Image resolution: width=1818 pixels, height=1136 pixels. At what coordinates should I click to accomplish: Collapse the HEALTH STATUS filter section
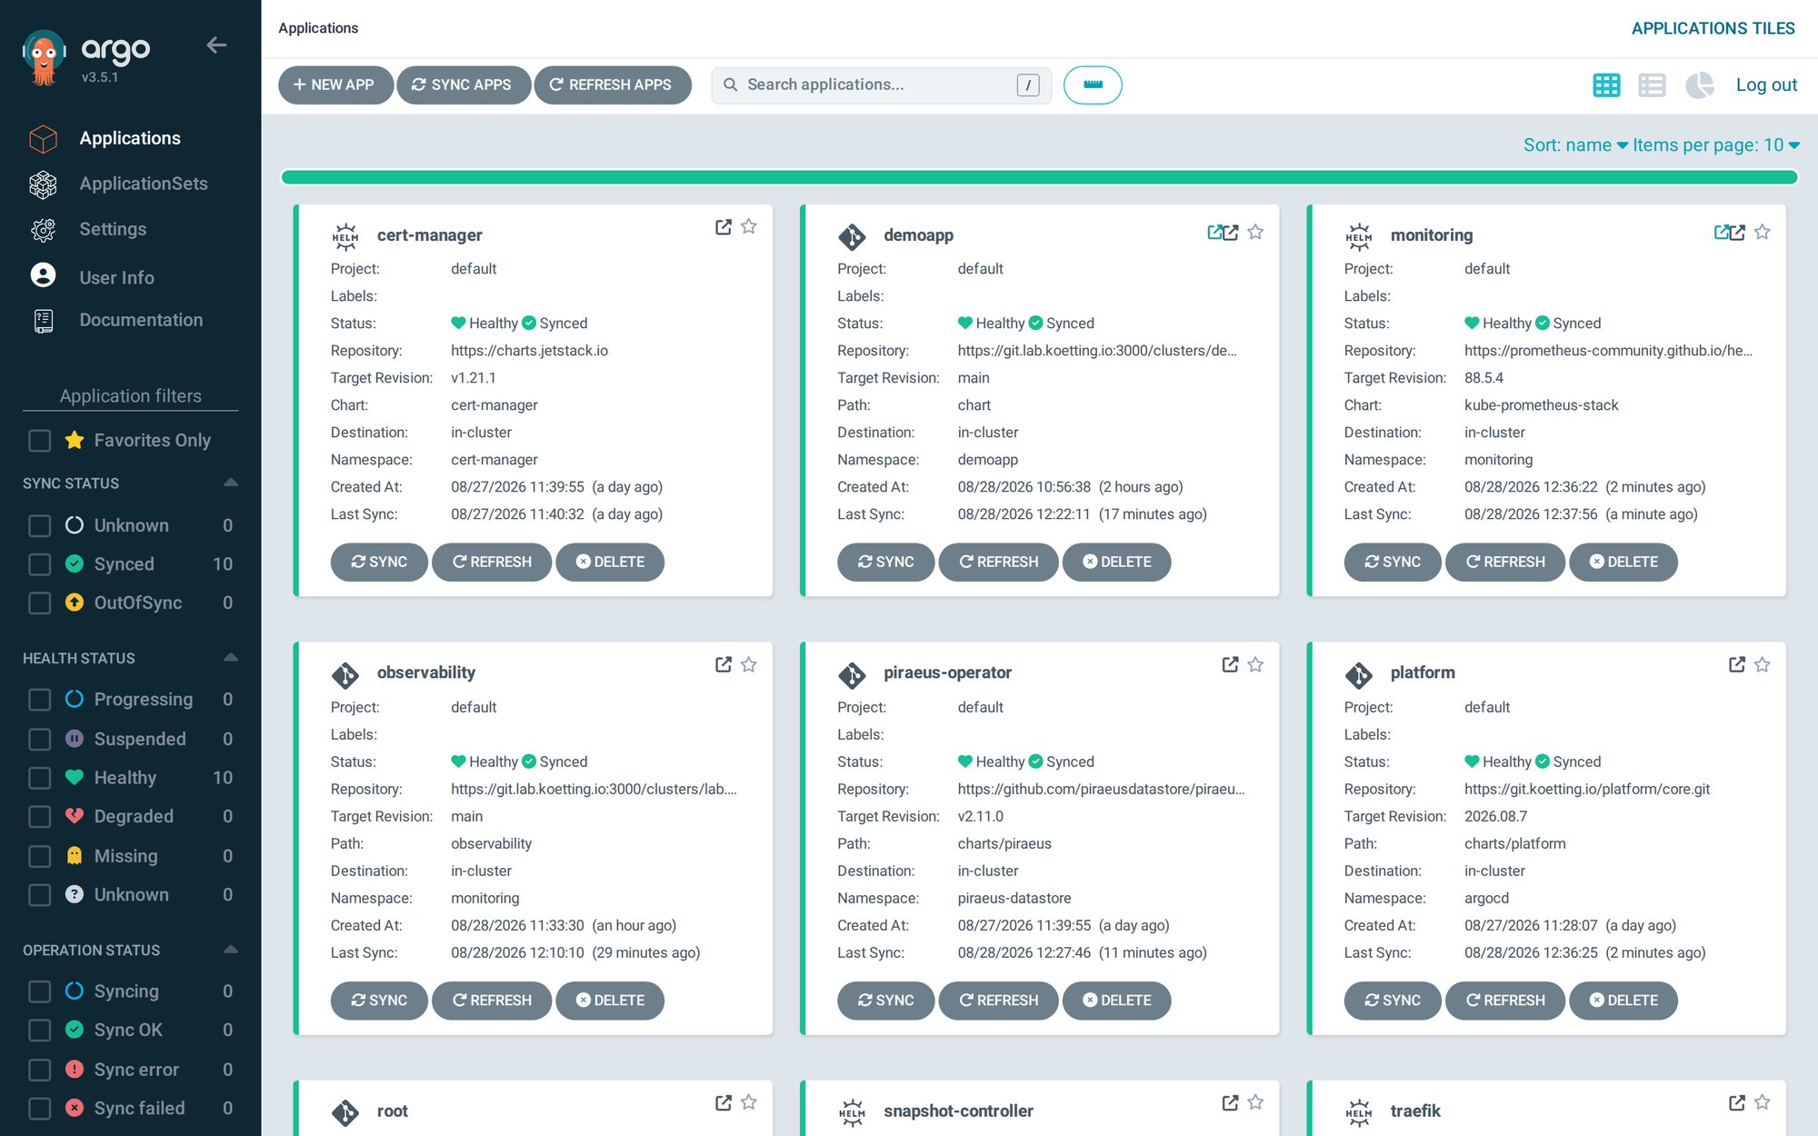(231, 657)
